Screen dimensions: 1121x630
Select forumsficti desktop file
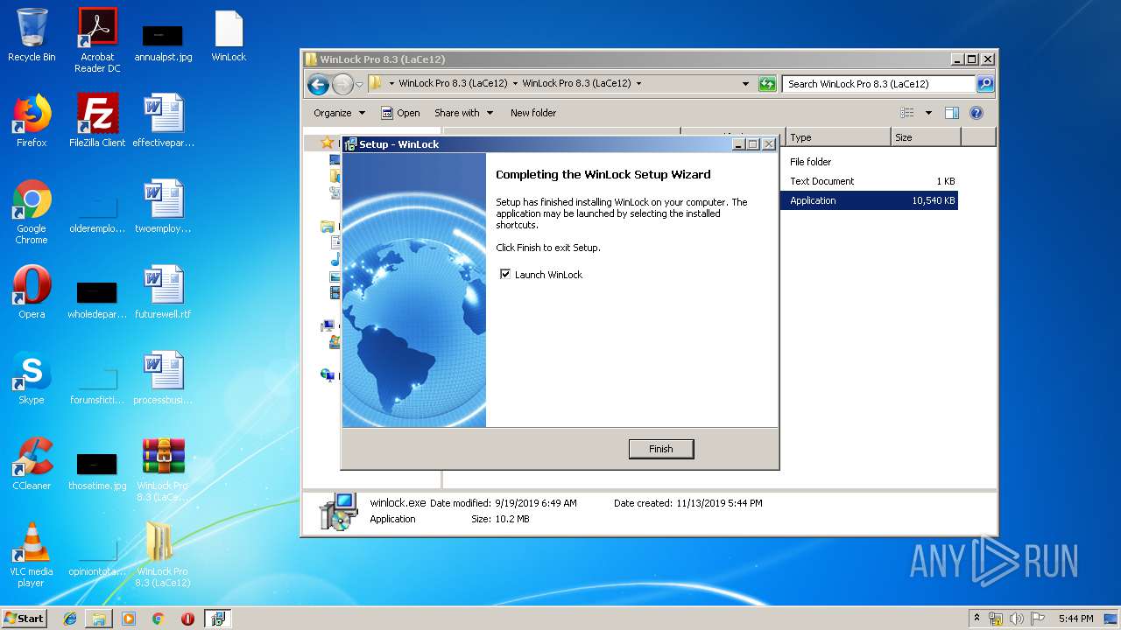[x=97, y=384]
